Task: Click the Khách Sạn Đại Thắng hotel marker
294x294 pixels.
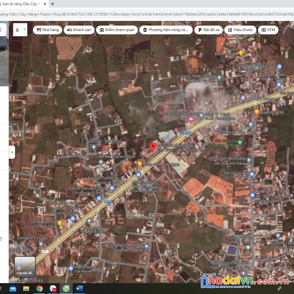Action: click(x=191, y=119)
